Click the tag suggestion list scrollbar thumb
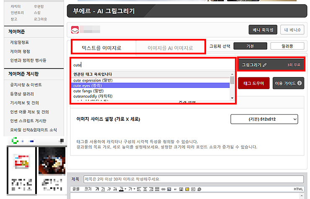This screenshot has width=310, height=199. click(x=232, y=80)
